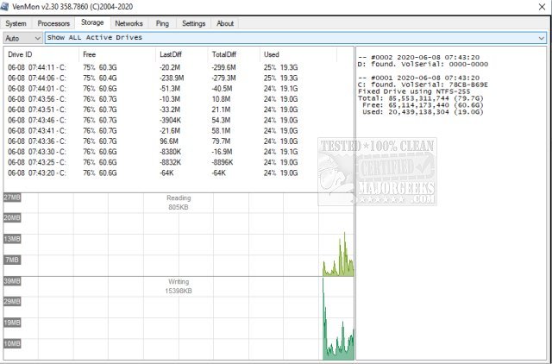Click the 27MB reading scale label
This screenshot has width=552, height=364.
tap(12, 198)
